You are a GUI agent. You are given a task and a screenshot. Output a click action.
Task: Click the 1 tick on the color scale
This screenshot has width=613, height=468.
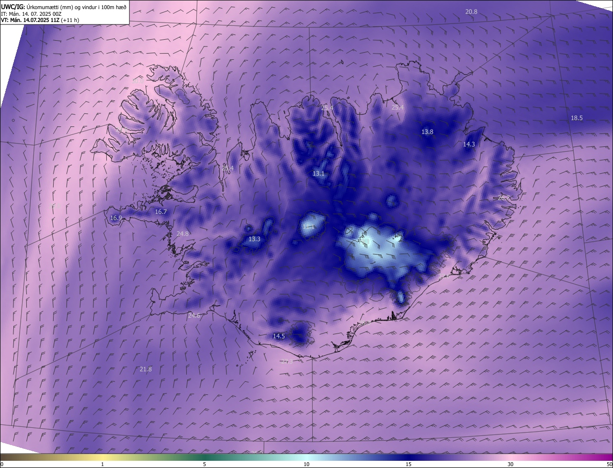pyautogui.click(x=102, y=464)
